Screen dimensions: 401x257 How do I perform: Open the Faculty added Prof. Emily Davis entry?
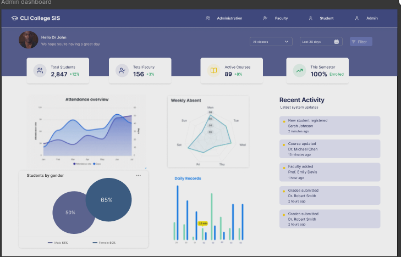click(x=330, y=172)
